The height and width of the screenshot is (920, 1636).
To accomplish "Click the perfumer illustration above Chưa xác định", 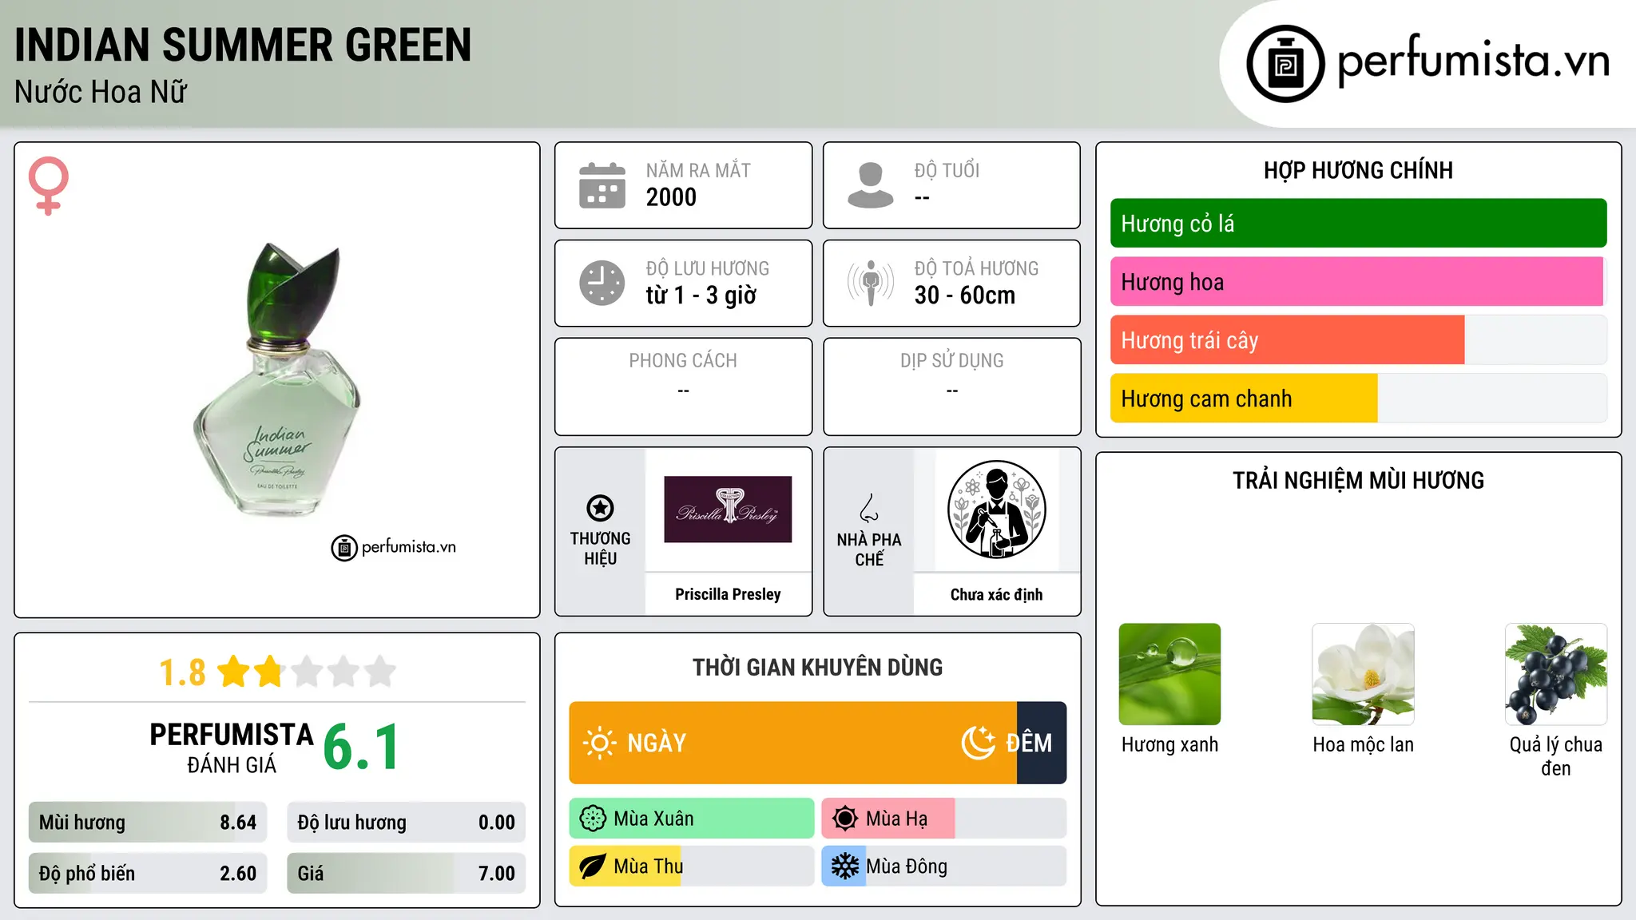I will point(996,510).
